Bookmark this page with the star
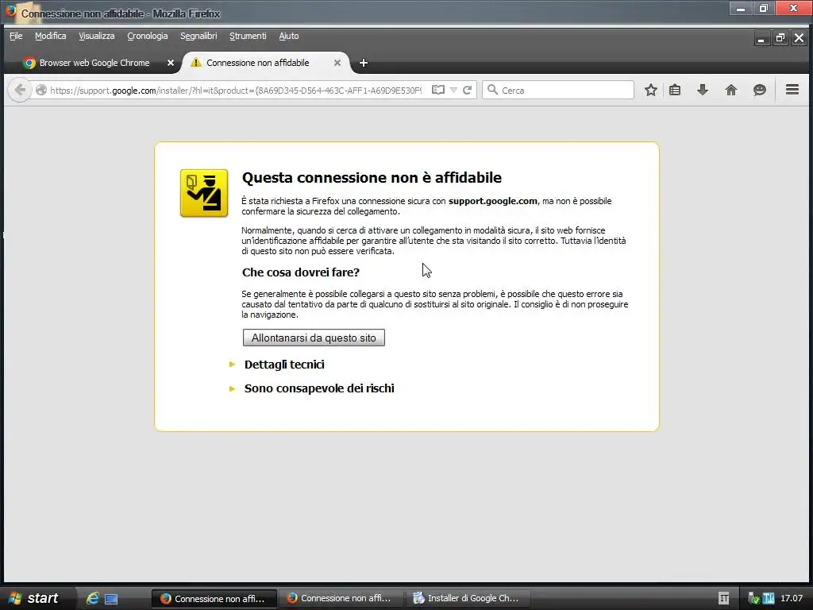This screenshot has width=813, height=610. (651, 90)
